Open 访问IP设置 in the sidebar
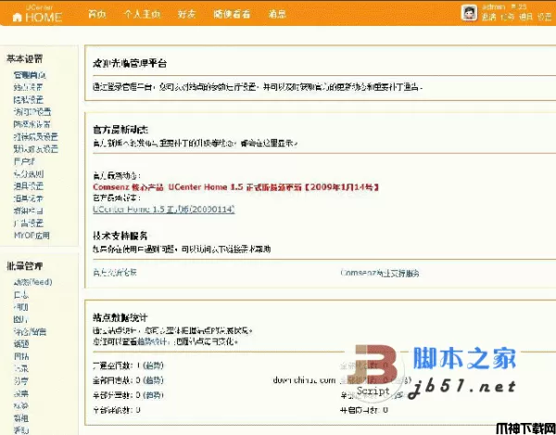 pos(32,112)
